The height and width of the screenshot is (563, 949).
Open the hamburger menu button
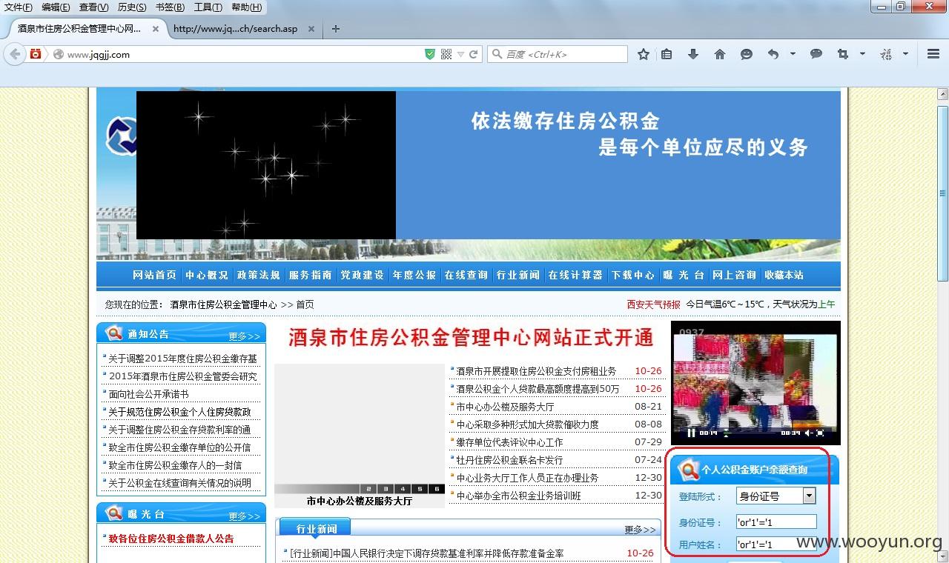click(933, 54)
